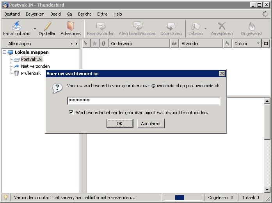Viewport: 272px width, 203px height.
Task: Open the Bericht menu
Action: click(x=84, y=14)
